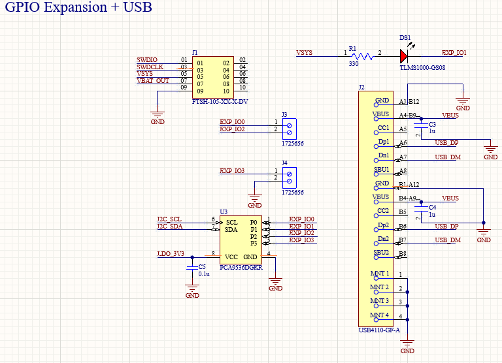Viewport: 502px width, 363px height.
Task: Select the VBUS net label on A4-B9
Action: click(x=450, y=115)
